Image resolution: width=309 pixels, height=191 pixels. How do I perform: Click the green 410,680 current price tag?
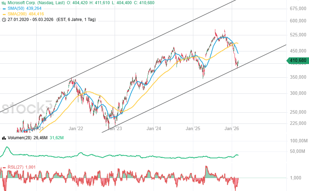point(298,61)
